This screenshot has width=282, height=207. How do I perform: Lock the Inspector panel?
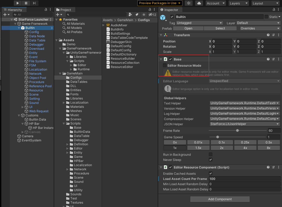tap(274, 10)
